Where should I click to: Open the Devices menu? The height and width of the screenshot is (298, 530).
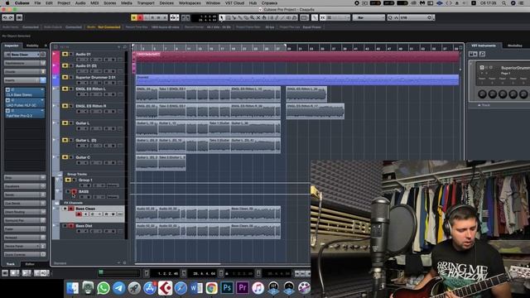[x=166, y=3]
